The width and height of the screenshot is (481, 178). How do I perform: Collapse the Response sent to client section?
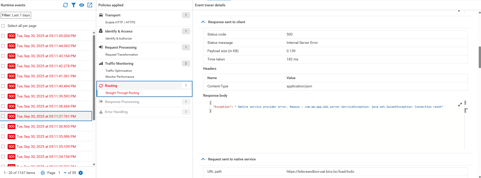pos(203,22)
